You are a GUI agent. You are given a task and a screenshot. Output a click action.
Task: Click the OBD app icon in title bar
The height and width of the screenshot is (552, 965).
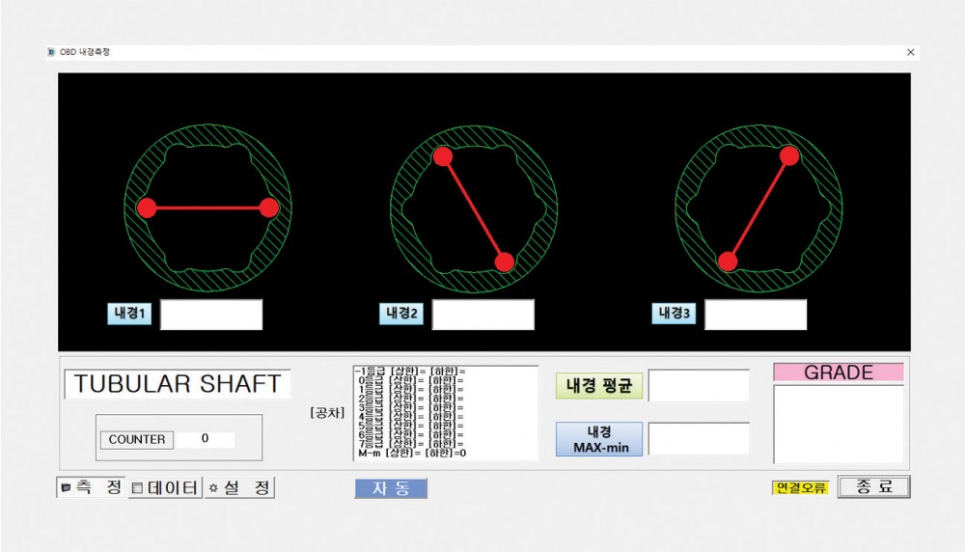click(51, 52)
